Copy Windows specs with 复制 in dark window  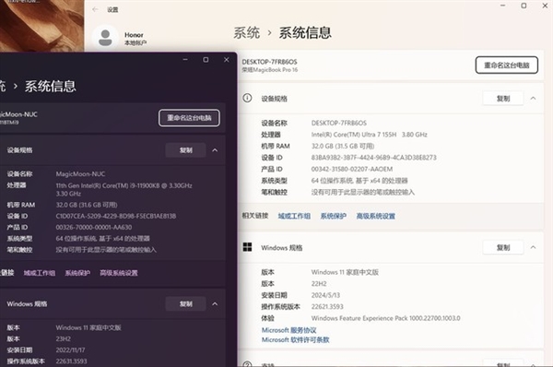[185, 303]
